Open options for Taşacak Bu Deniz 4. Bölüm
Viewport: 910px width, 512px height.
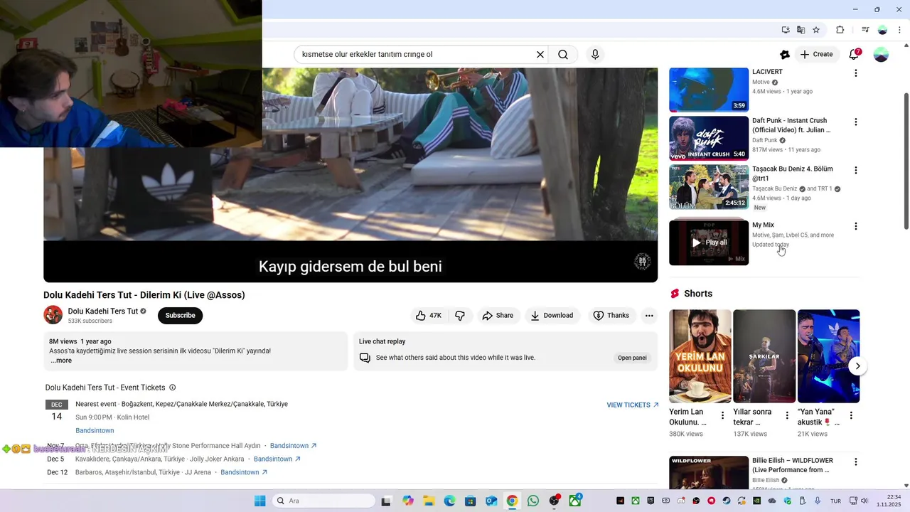(855, 170)
